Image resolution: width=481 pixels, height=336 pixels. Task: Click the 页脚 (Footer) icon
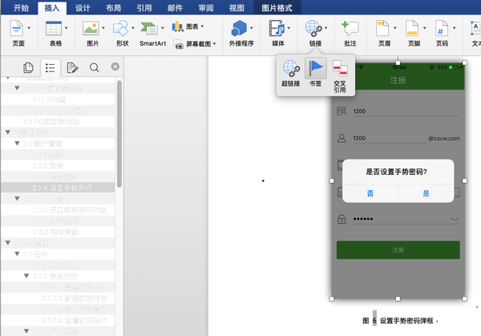[x=412, y=28]
